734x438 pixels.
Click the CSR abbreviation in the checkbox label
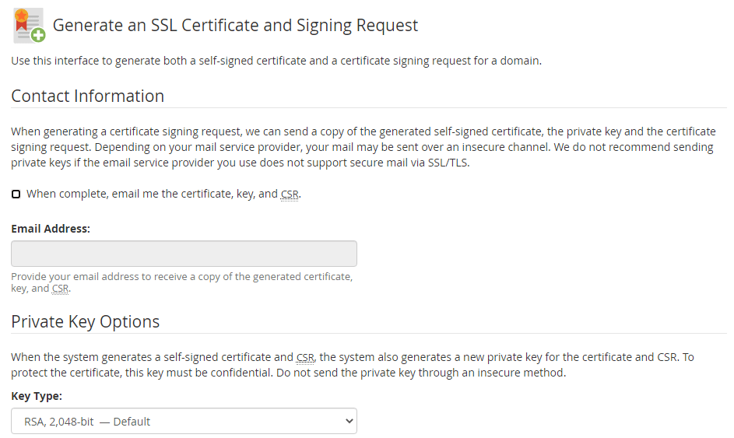[x=290, y=194]
